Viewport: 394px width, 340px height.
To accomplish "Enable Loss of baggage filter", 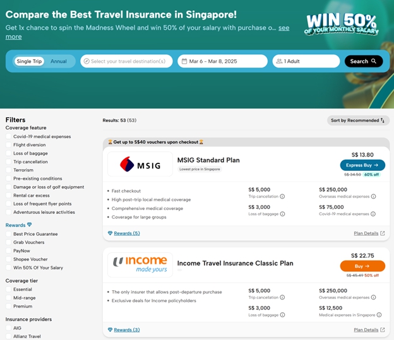I will tap(9, 153).
